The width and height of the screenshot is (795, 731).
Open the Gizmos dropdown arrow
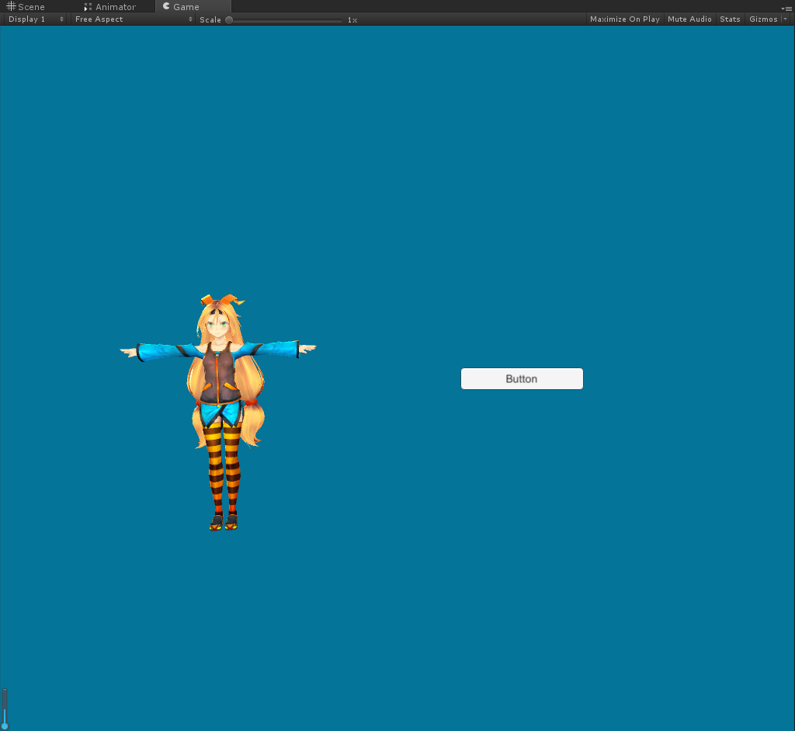(785, 19)
